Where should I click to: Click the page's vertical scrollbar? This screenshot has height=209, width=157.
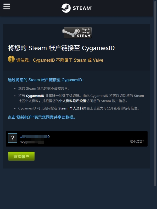[155, 93]
